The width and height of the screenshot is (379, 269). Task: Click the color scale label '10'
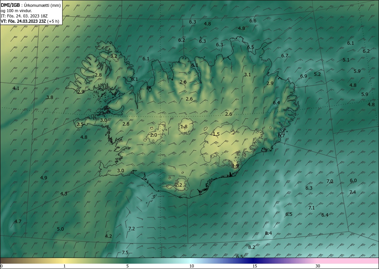click(x=191, y=266)
